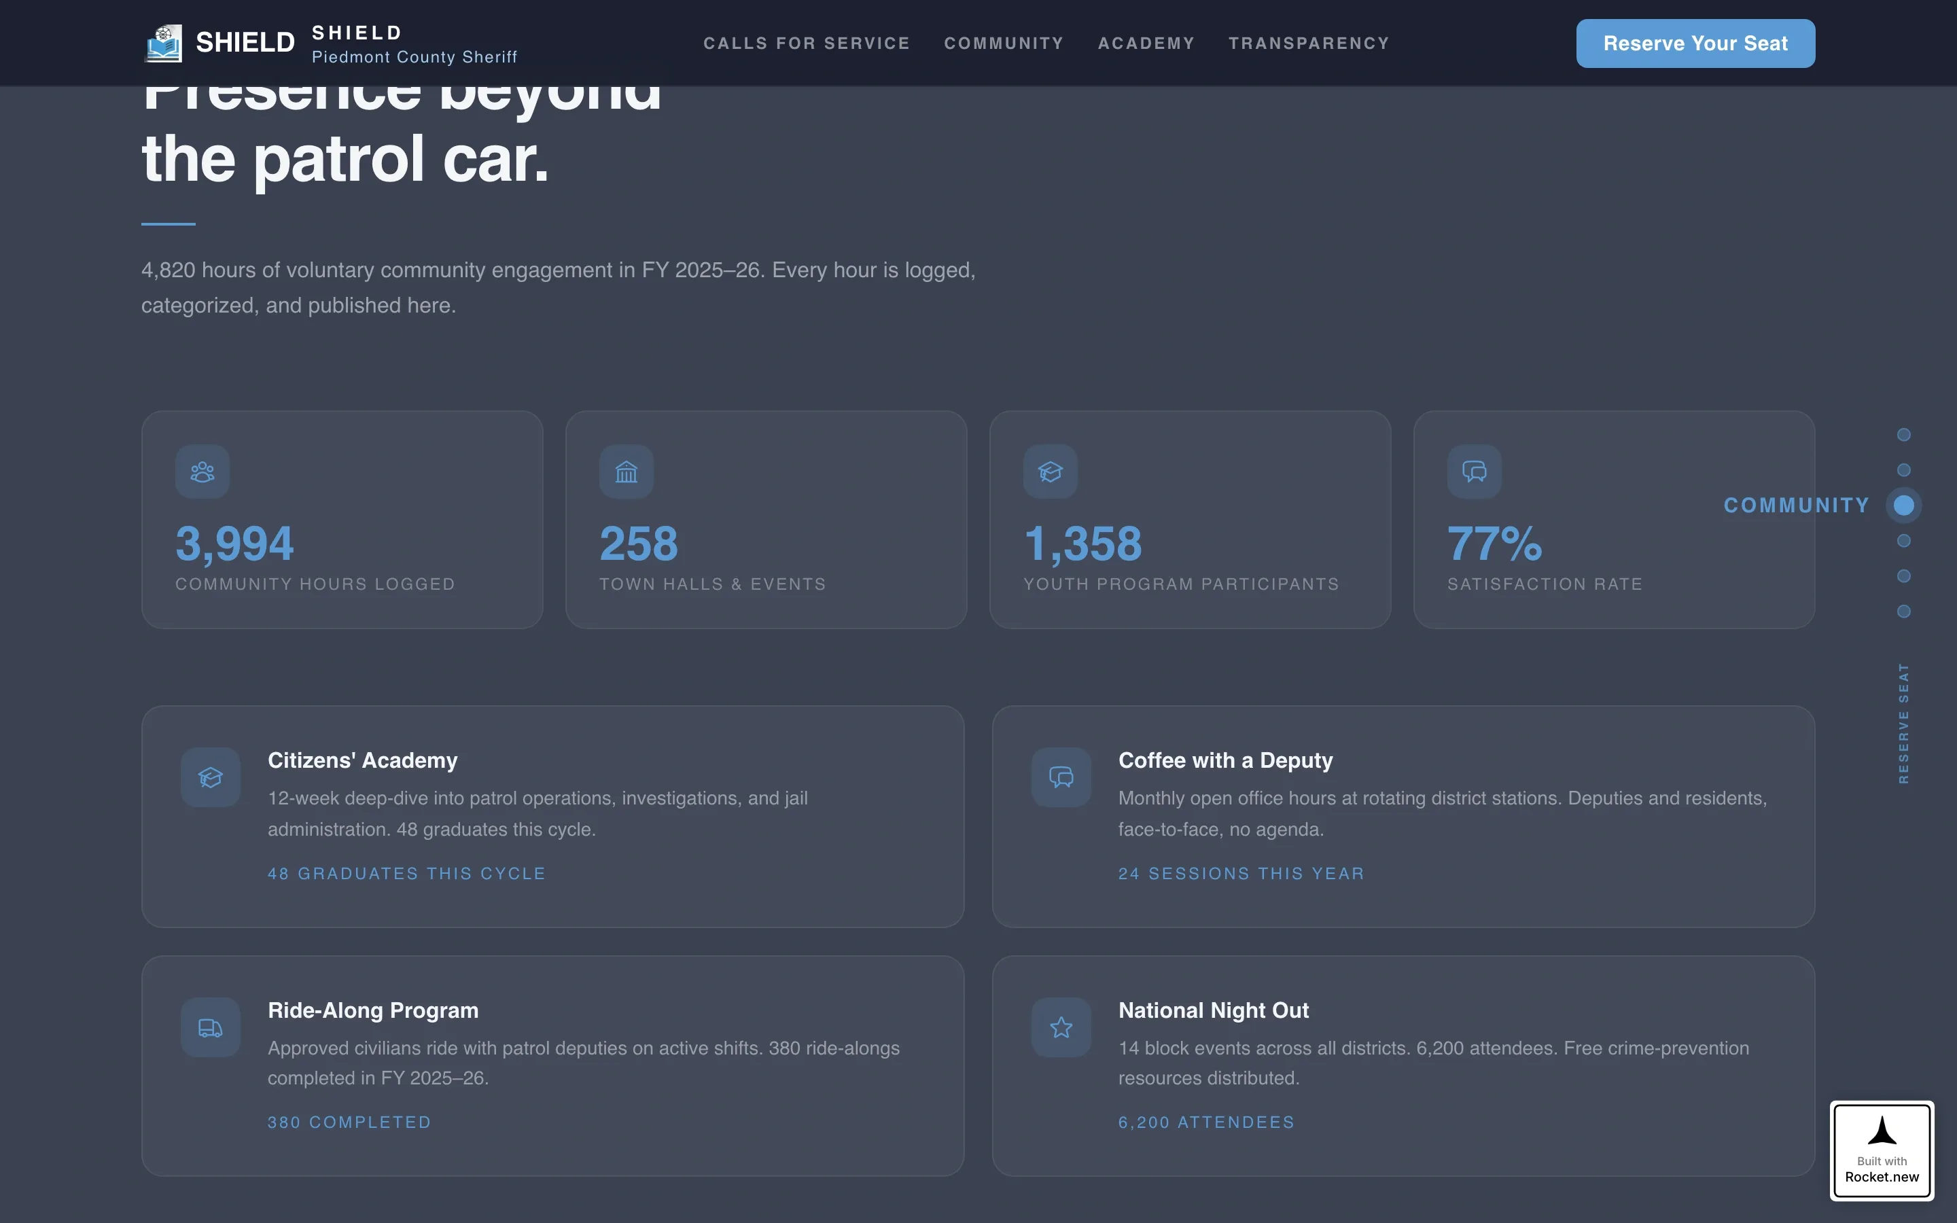Click the 77% satisfaction rate value
1957x1223 pixels.
click(1494, 544)
